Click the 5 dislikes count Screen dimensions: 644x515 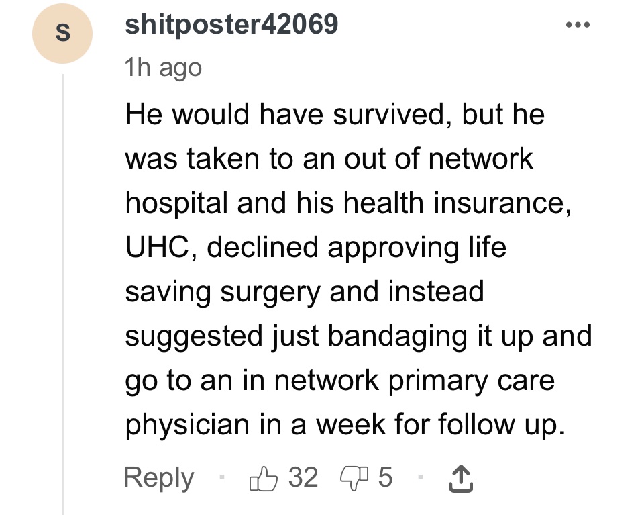[385, 477]
